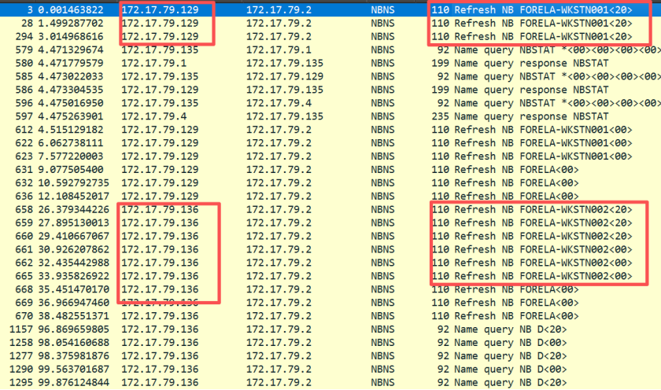The image size is (661, 390).
Task: Select packet 622 at time 6.062738111
Action: (330, 143)
